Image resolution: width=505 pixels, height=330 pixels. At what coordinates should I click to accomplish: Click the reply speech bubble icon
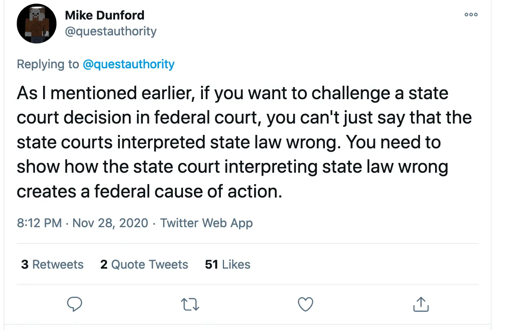[74, 304]
